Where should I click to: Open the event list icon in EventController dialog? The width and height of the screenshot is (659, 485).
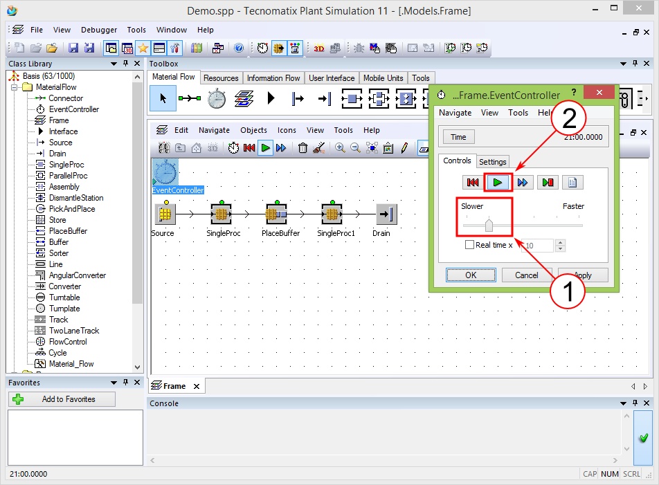pyautogui.click(x=572, y=183)
